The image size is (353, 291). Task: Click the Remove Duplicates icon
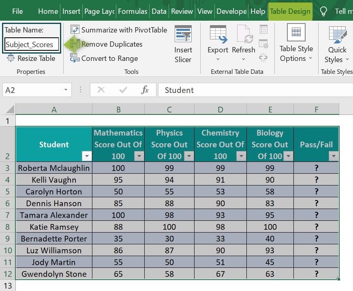[x=75, y=44]
